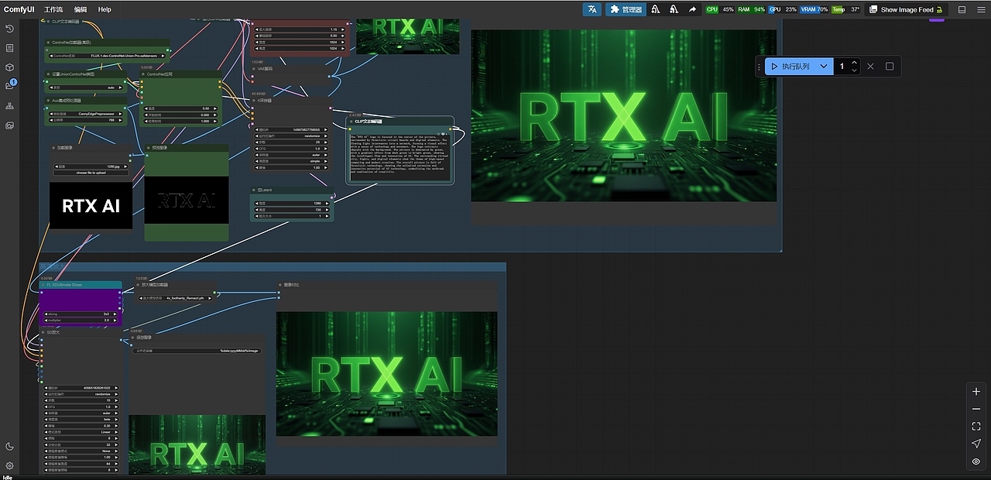This screenshot has height=480, width=991.
Task: Click the second cleanup broom icon
Action: tap(674, 9)
